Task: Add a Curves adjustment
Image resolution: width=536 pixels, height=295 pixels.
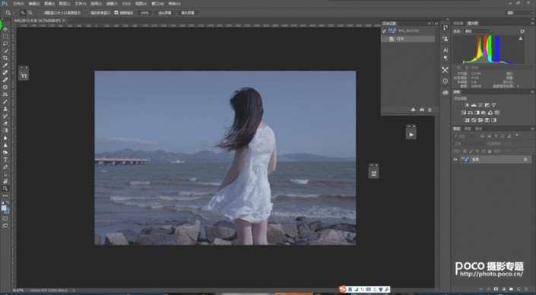Action: (x=480, y=105)
